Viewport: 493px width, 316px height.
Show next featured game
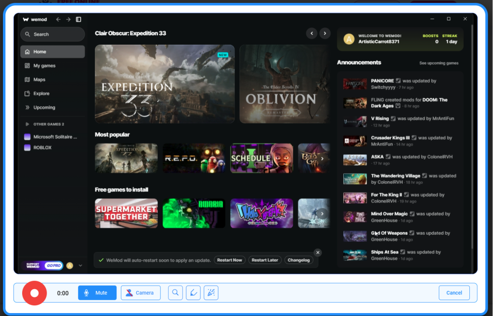point(325,33)
